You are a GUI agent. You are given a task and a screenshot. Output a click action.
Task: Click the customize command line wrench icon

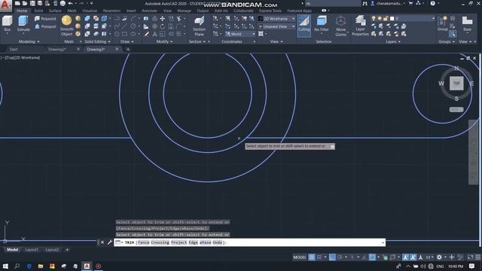[x=110, y=242]
